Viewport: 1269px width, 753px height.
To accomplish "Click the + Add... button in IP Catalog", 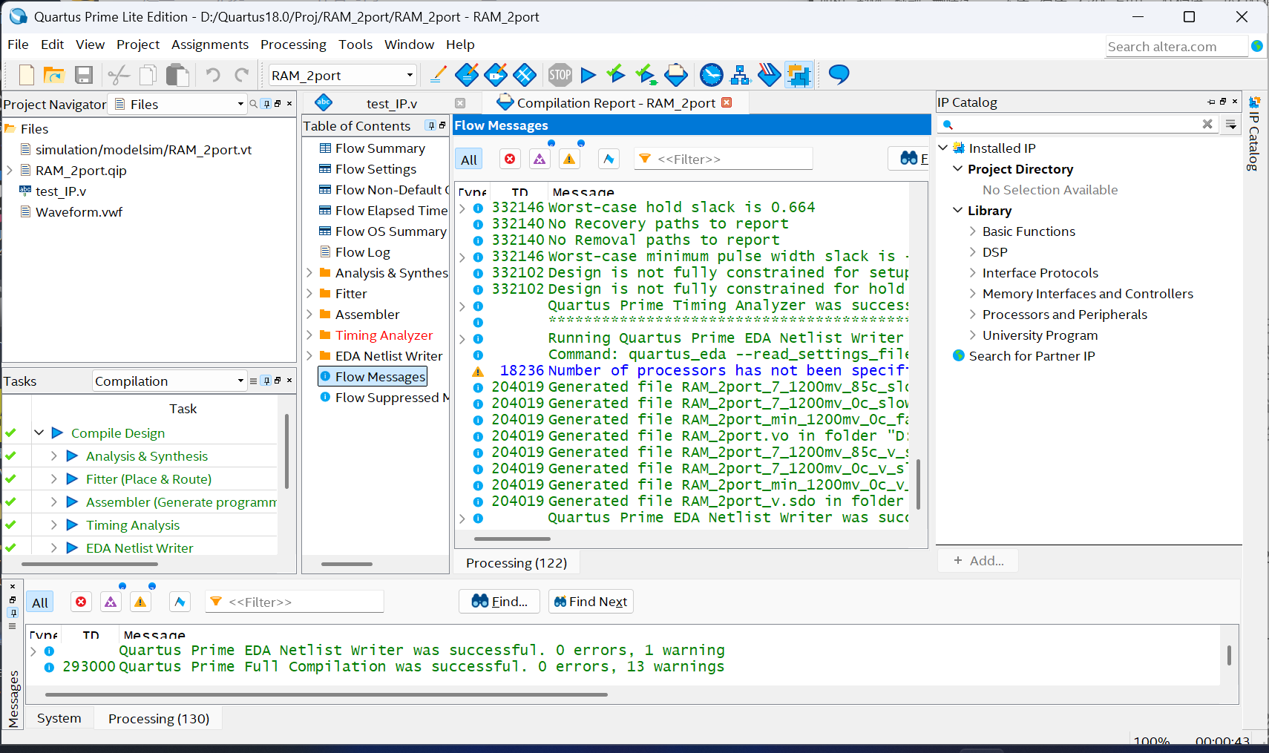I will point(979,560).
